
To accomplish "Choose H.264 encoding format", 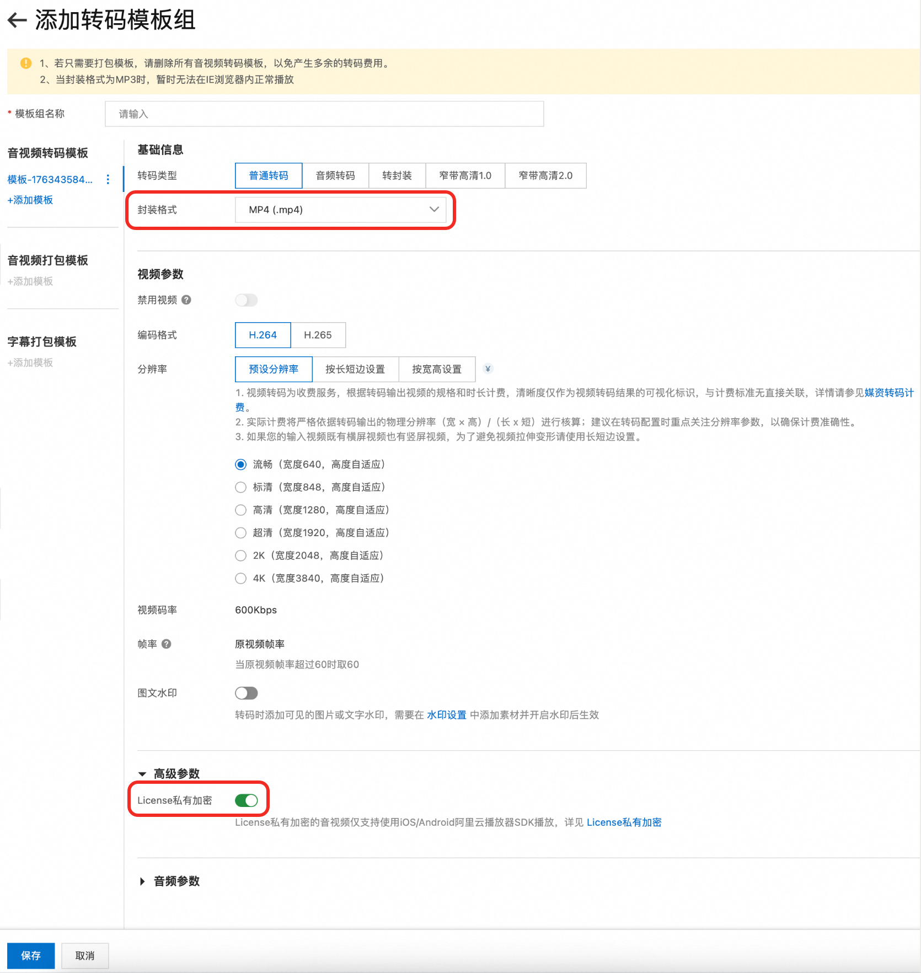I will 263,335.
